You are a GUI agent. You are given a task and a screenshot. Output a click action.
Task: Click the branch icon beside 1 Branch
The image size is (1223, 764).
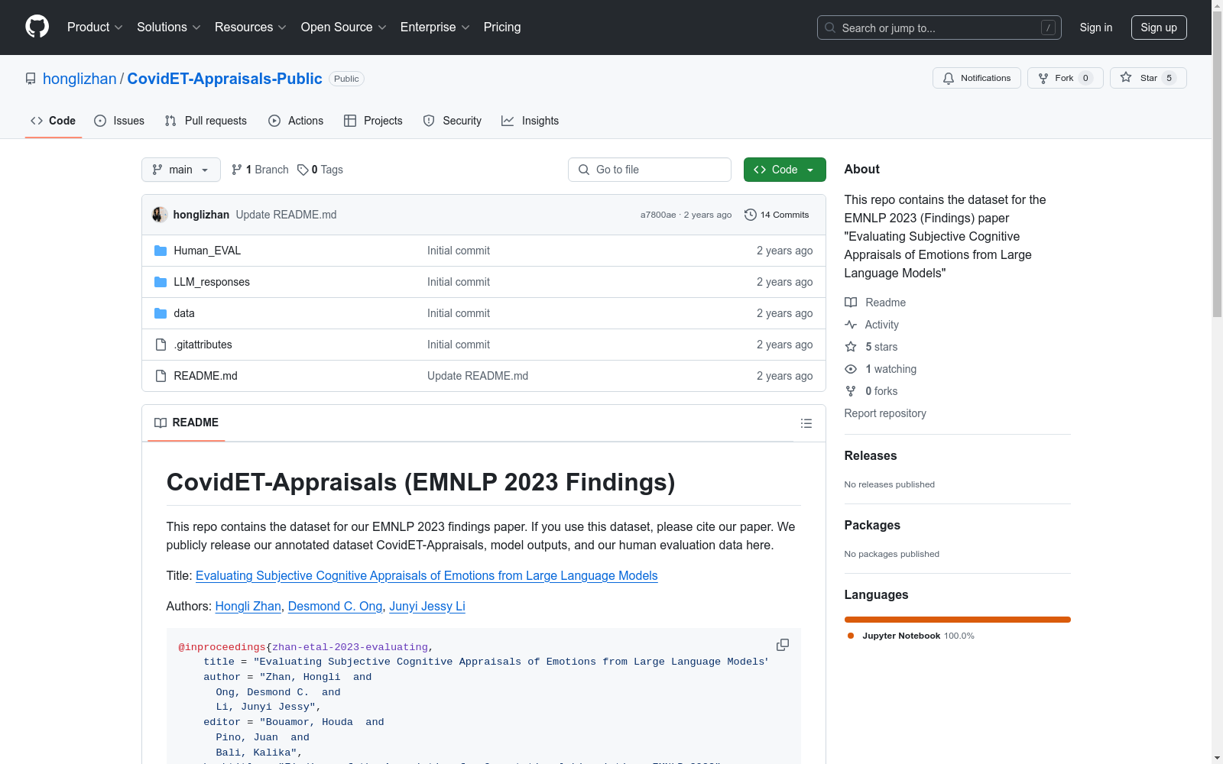coord(237,170)
